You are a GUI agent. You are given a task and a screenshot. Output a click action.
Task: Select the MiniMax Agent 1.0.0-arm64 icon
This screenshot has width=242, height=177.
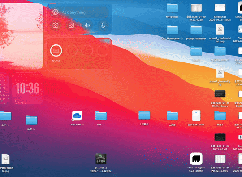coord(196,159)
